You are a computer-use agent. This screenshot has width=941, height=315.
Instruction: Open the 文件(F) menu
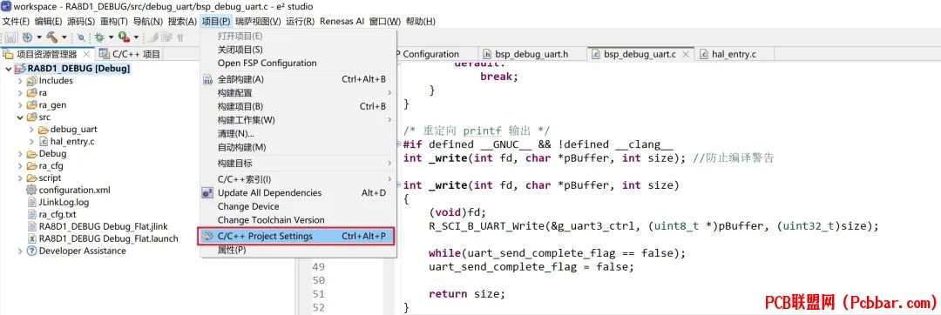tap(17, 21)
